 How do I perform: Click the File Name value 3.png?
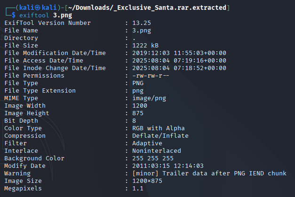pyautogui.click(x=142, y=31)
